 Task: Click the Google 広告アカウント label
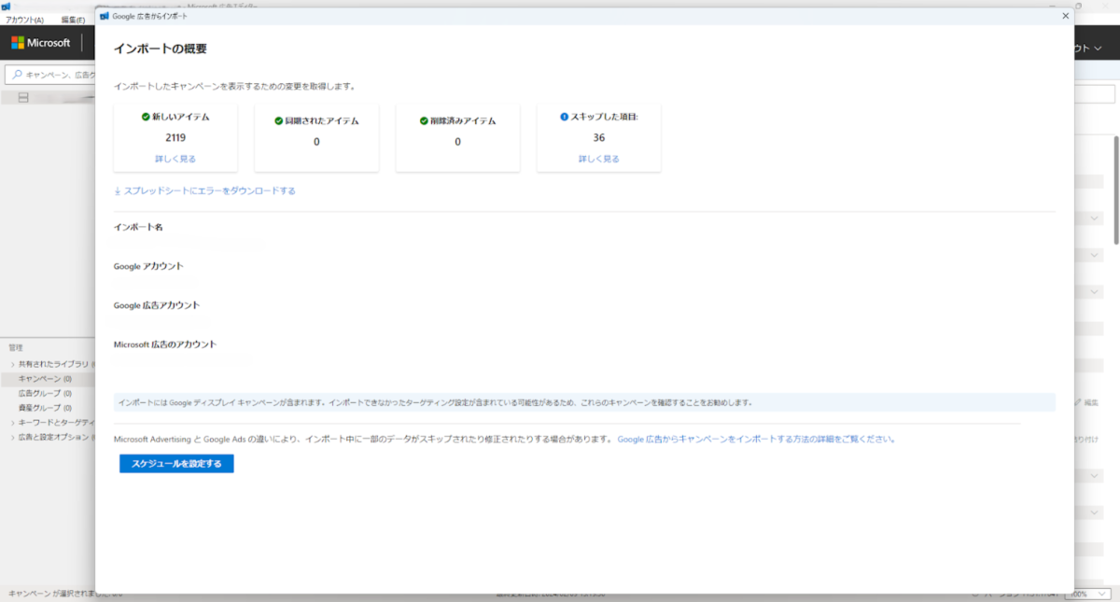point(157,305)
